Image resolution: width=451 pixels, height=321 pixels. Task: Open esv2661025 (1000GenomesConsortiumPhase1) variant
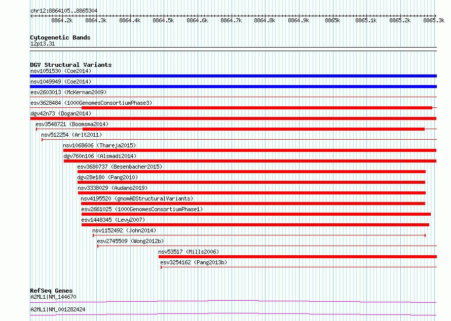pos(142,209)
